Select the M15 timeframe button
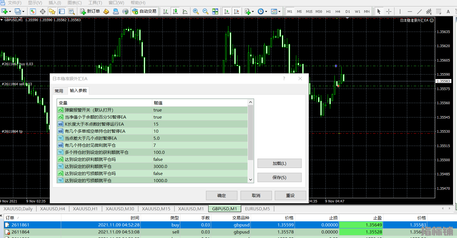Image resolution: width=457 pixels, height=238 pixels. (309, 12)
